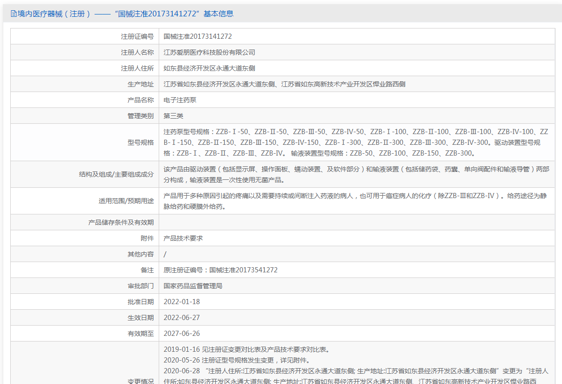Click the 变更情况 label
The image size is (562, 384).
click(140, 381)
